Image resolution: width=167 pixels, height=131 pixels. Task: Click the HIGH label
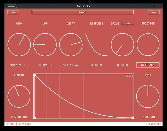(19, 24)
